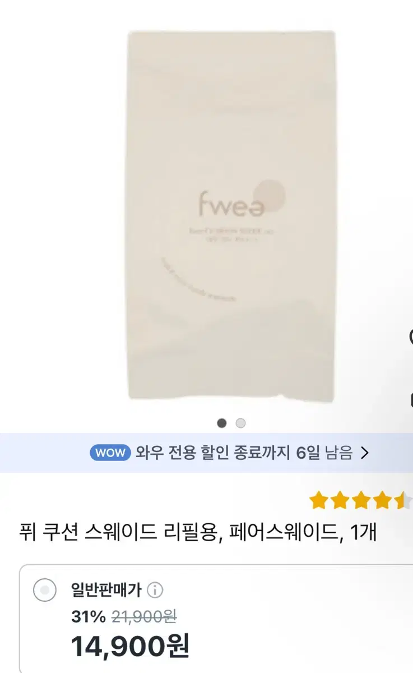Click the 31% discount rate
The height and width of the screenshot is (673, 413).
[x=89, y=617]
